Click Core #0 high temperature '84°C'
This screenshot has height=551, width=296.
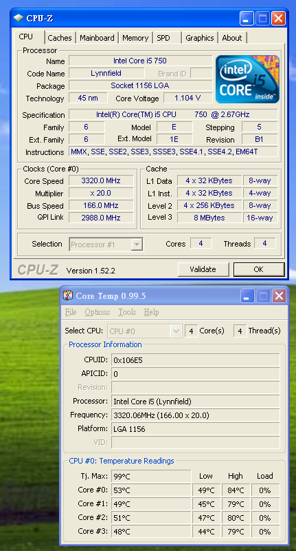[x=236, y=490]
